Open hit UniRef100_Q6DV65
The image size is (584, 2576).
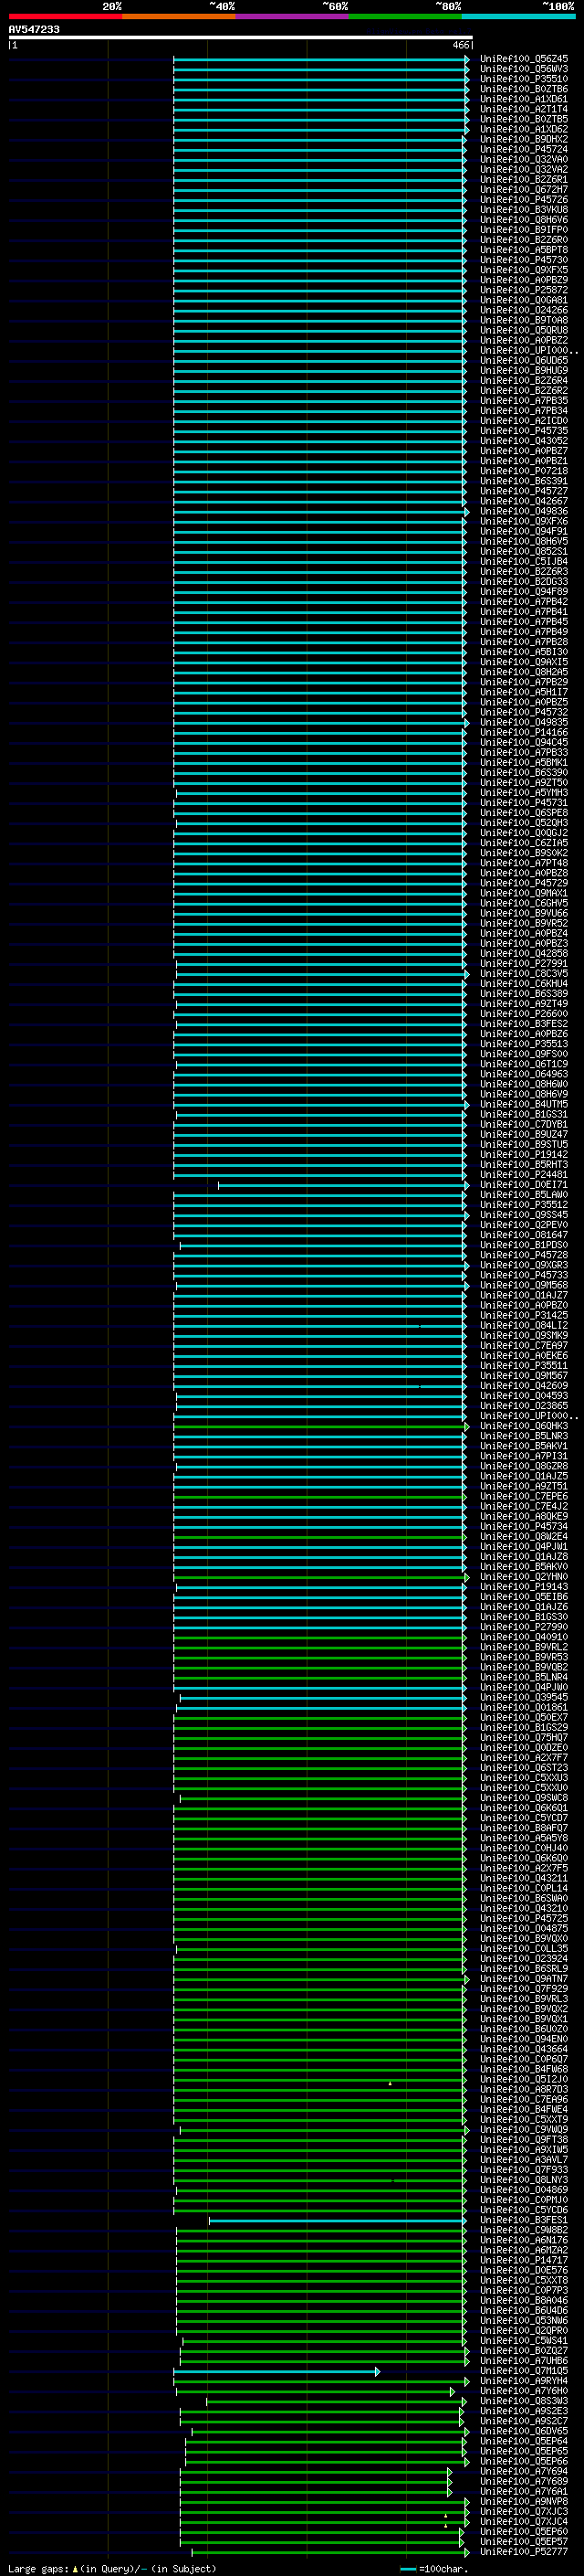coord(523,2431)
